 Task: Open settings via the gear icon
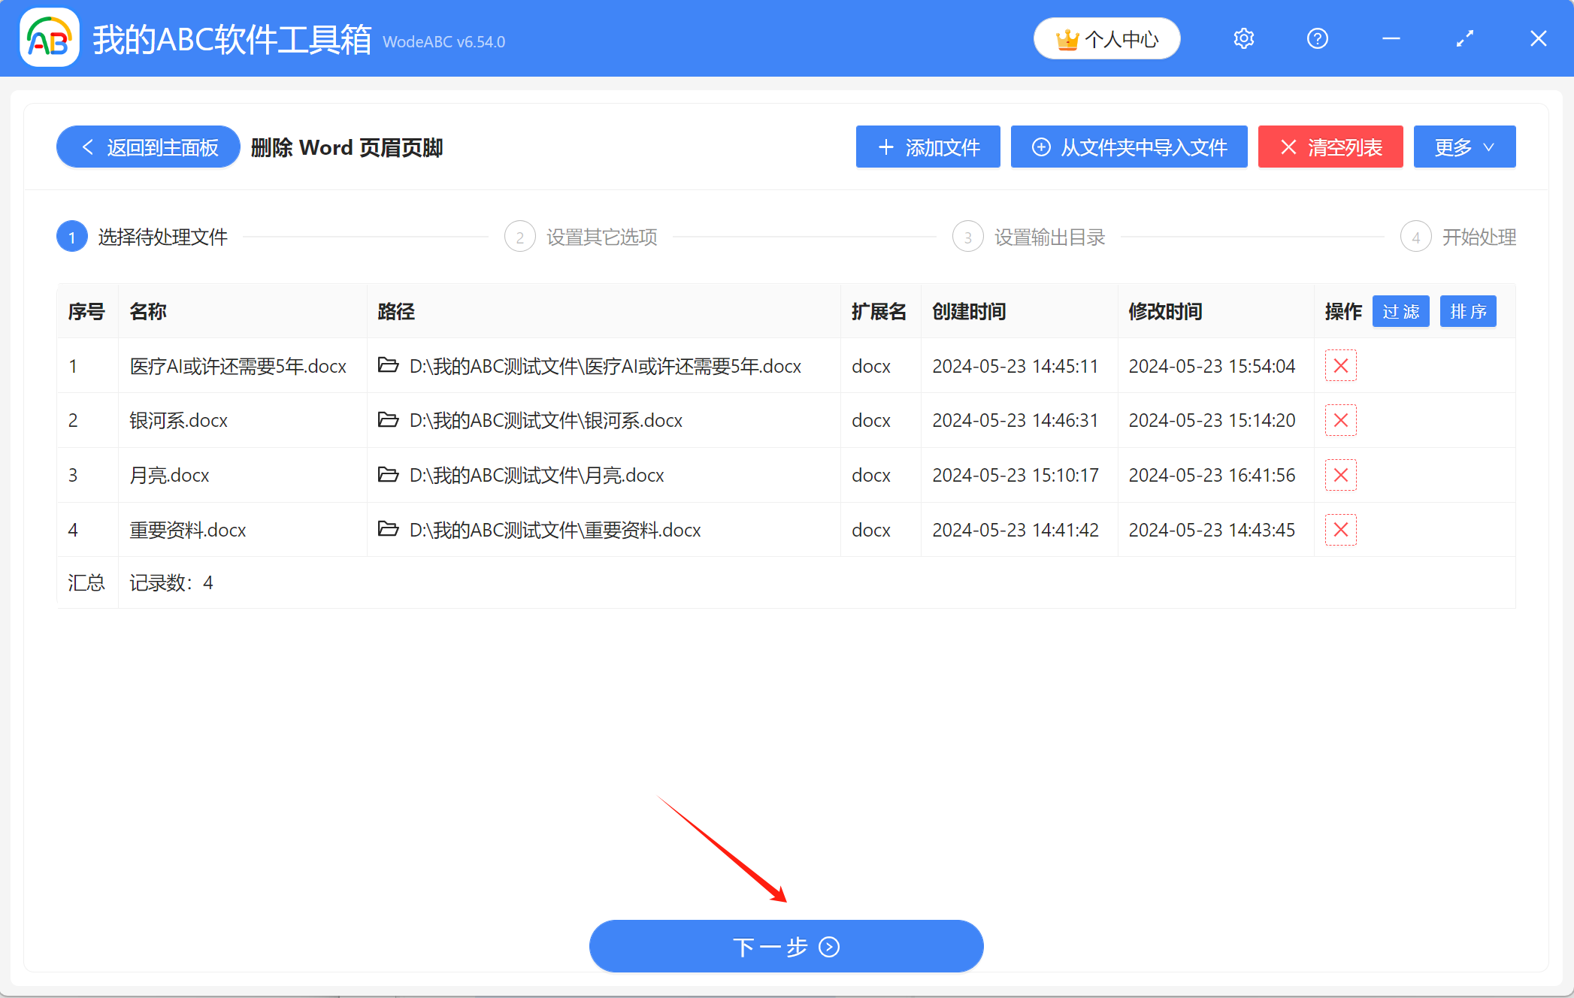click(x=1243, y=38)
